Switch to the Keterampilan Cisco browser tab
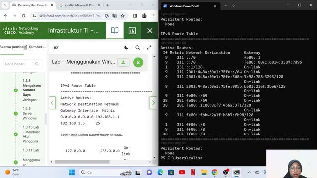The image size is (317, 178). click(x=32, y=5)
